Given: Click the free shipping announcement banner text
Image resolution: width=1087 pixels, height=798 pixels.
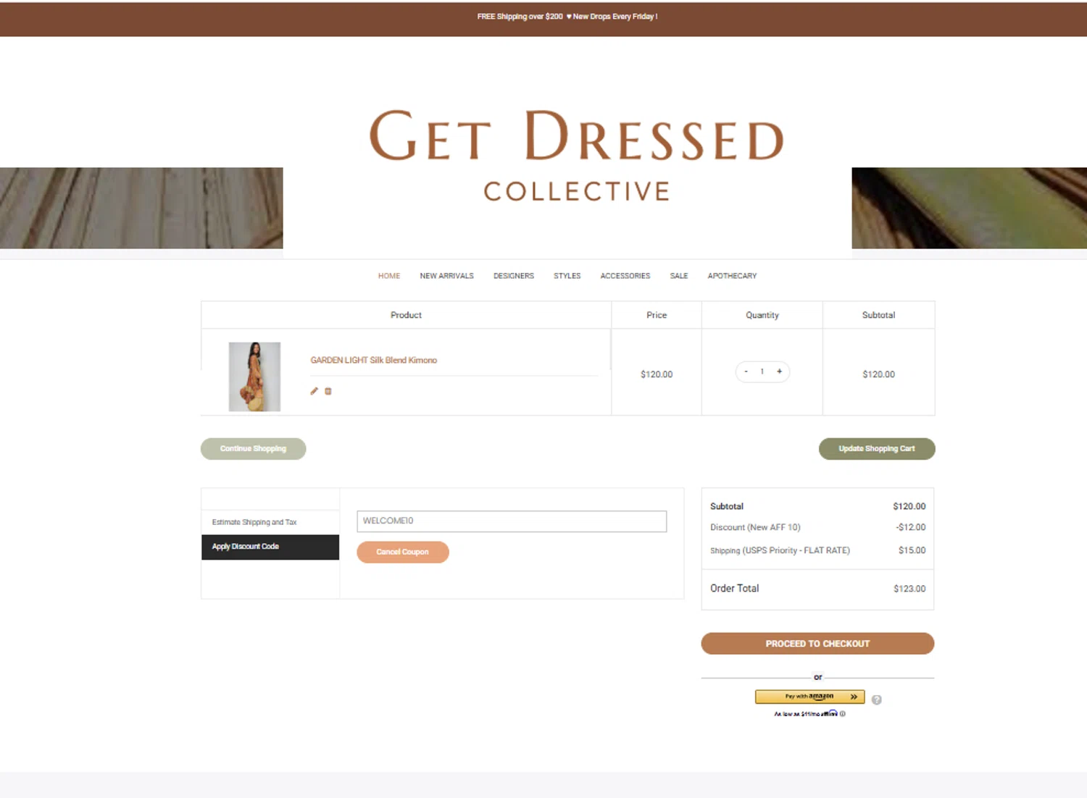Looking at the screenshot, I should click(567, 17).
